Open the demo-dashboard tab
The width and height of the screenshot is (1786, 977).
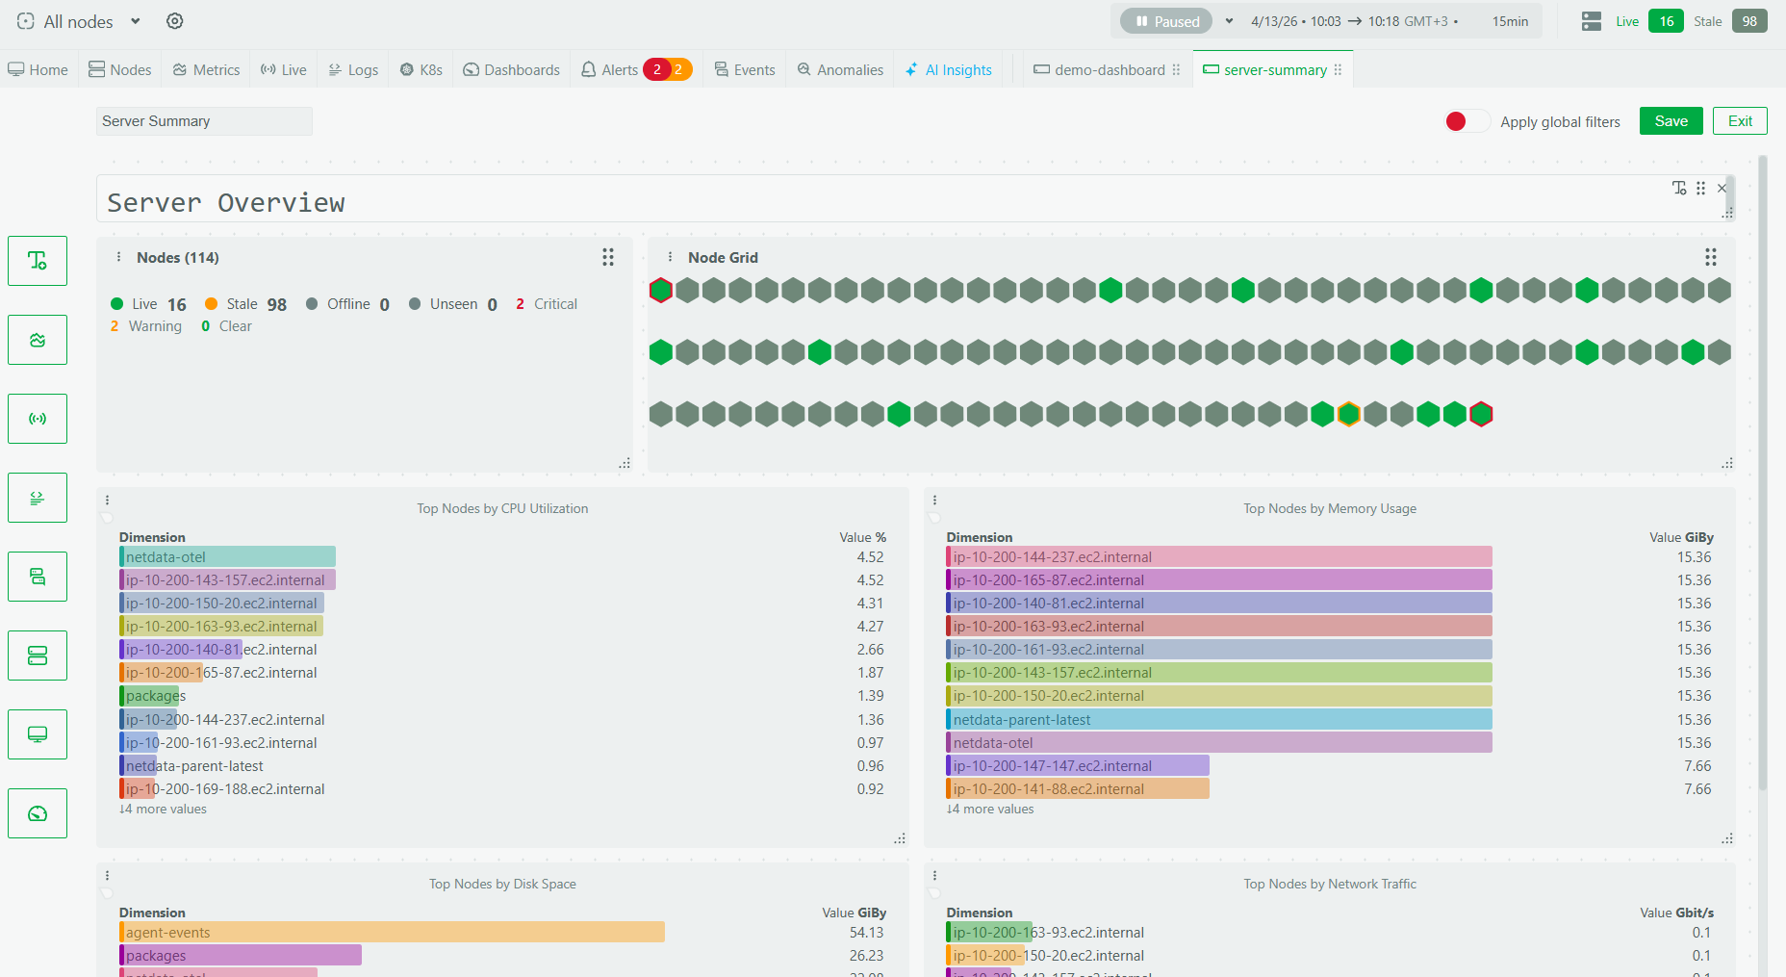click(1104, 68)
